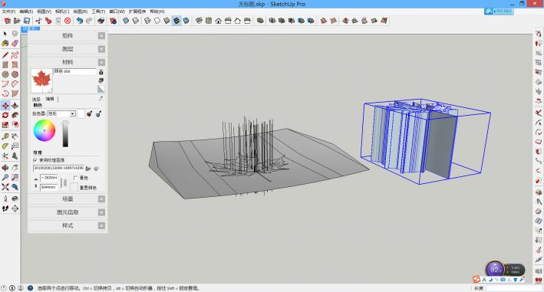Collapse the Layers panel toggle
The width and height of the screenshot is (544, 292).
101,49
